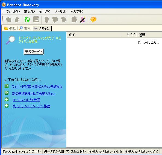This screenshot has width=162, height=155.
Task: Click the grayed drive scan toolbar icon
Action: point(36,19)
